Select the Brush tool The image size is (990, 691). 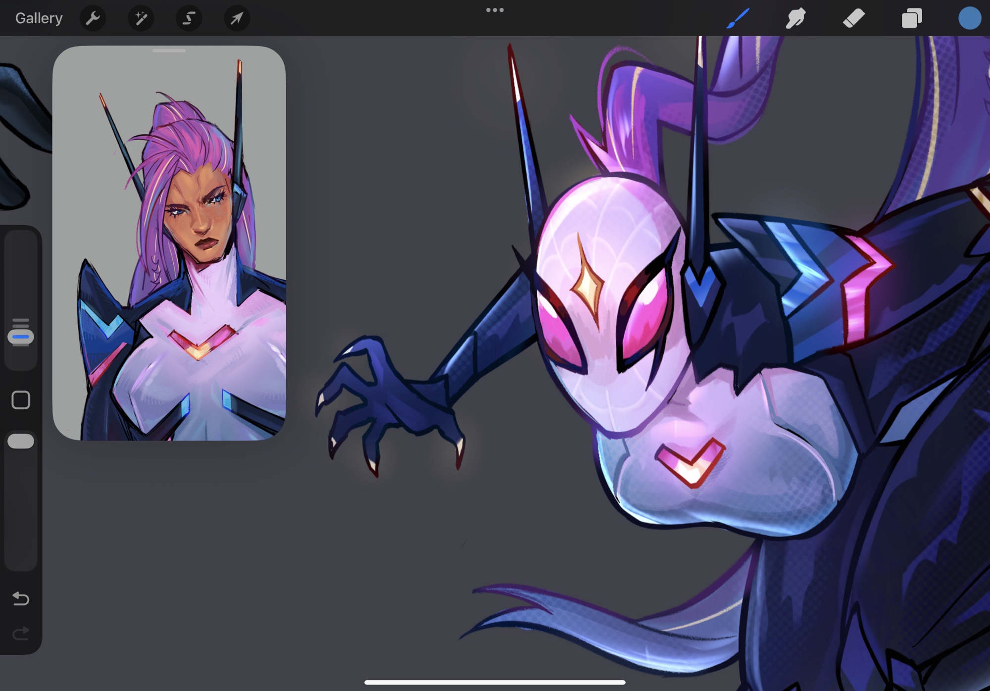738,18
